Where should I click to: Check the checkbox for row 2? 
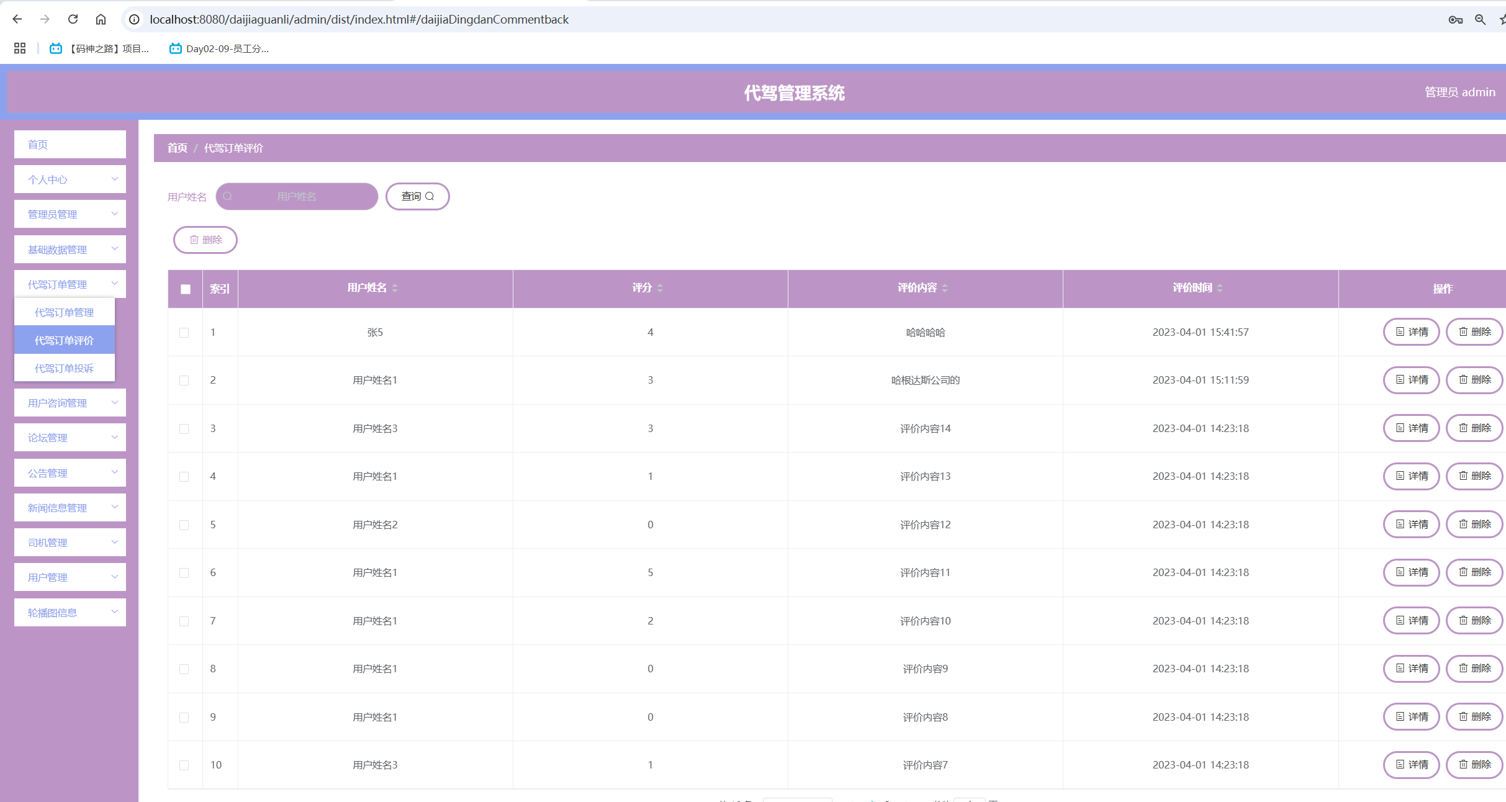[x=184, y=381]
